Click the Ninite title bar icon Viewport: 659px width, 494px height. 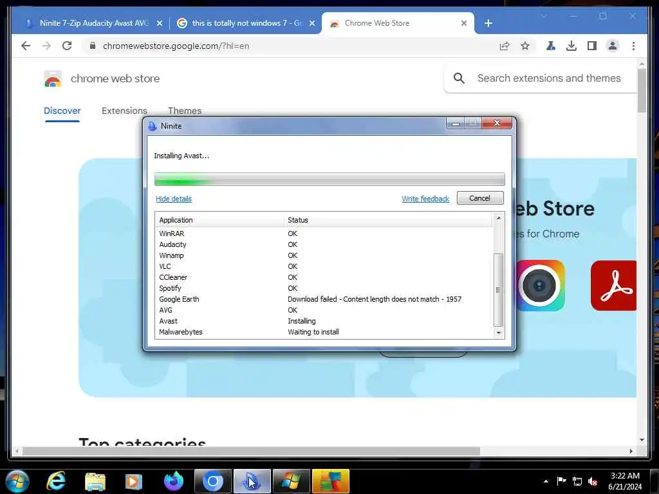pos(152,126)
